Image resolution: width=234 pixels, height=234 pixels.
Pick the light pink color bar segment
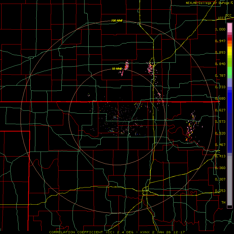pyautogui.click(x=230, y=28)
